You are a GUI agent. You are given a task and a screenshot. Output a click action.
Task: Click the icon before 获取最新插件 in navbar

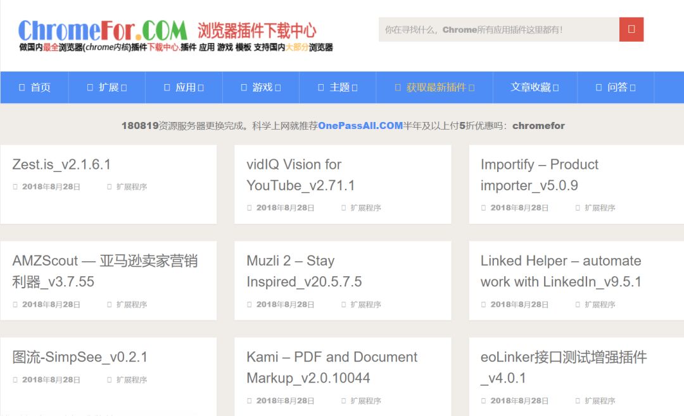(398, 87)
